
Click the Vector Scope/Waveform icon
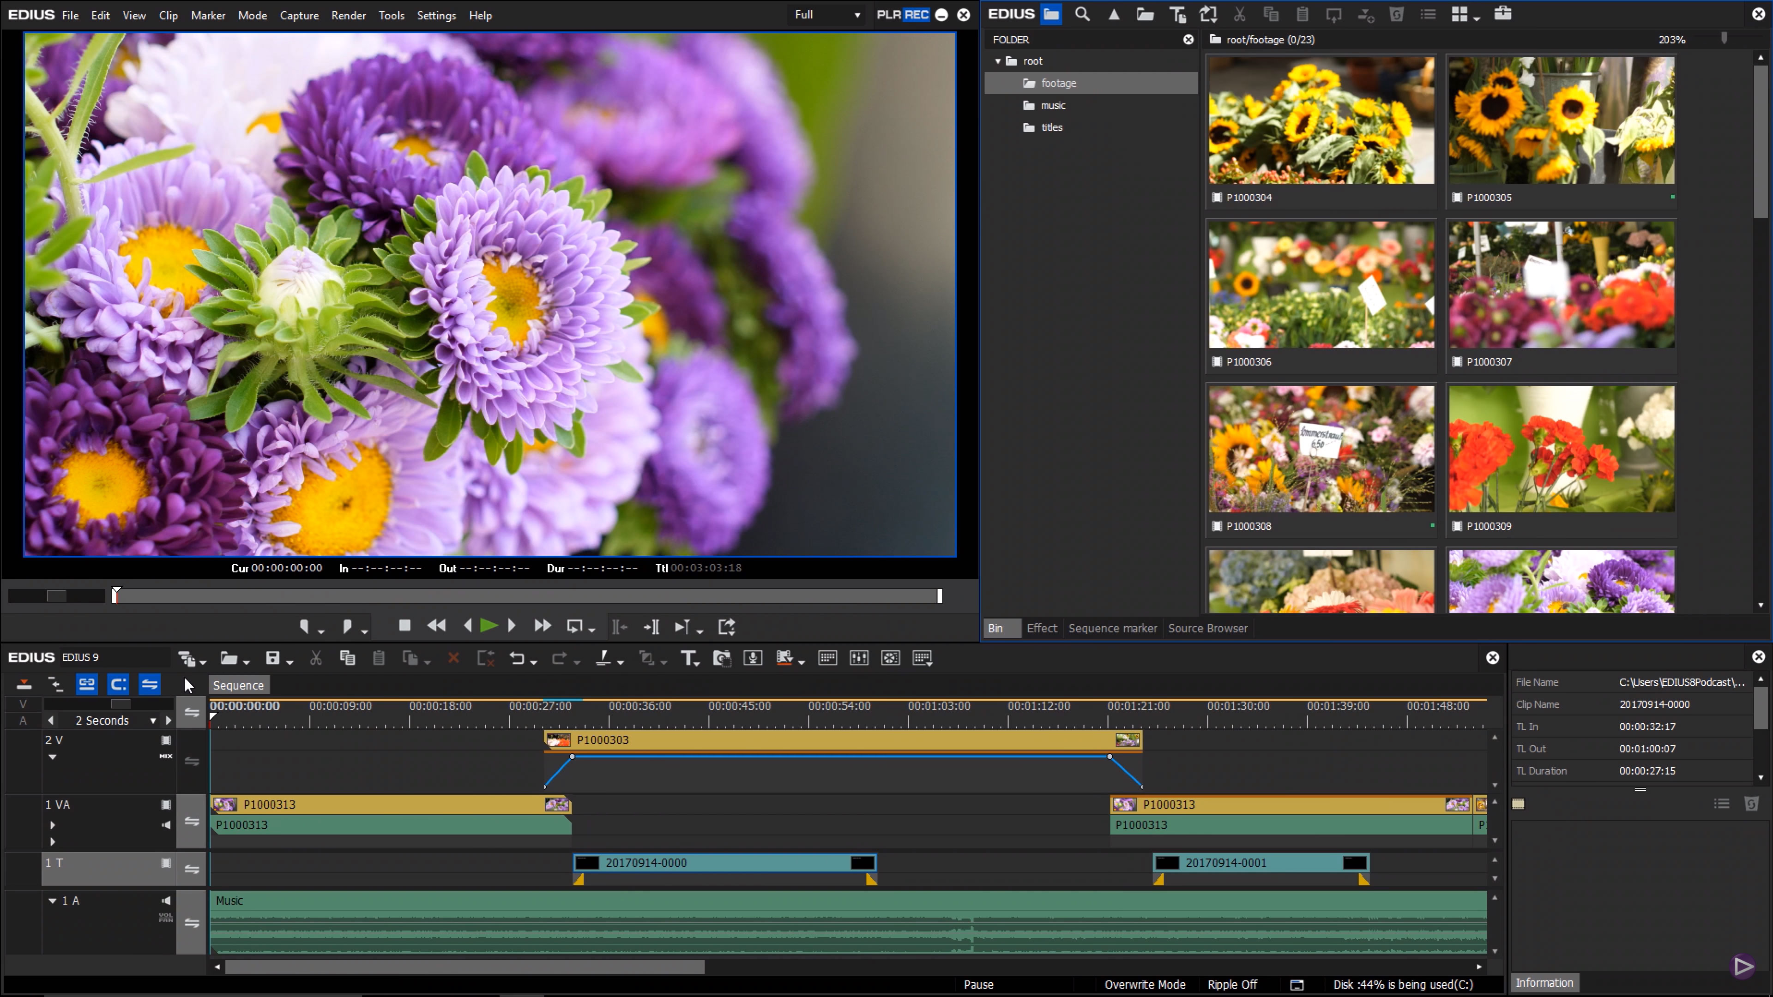891,658
